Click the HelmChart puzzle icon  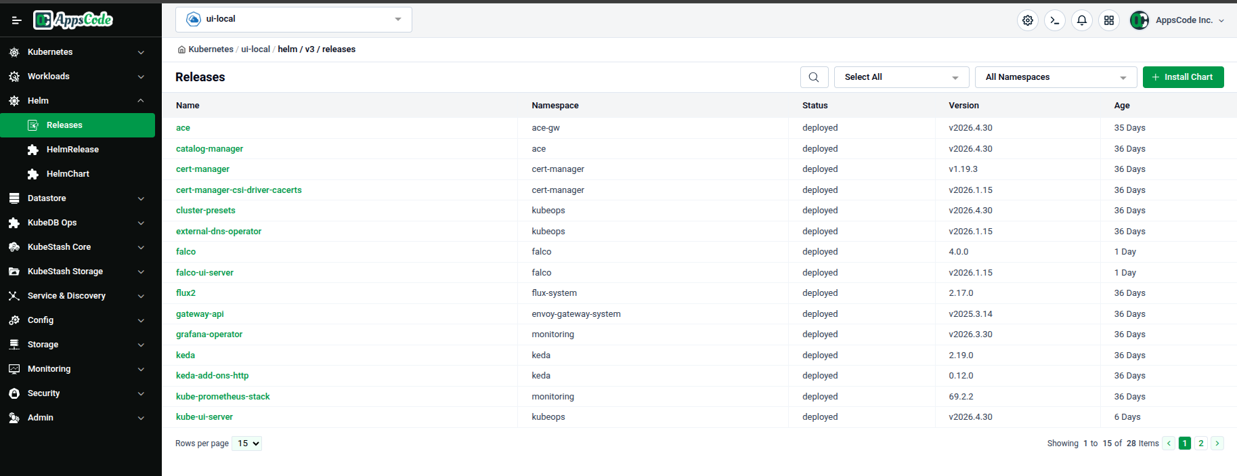tap(32, 174)
